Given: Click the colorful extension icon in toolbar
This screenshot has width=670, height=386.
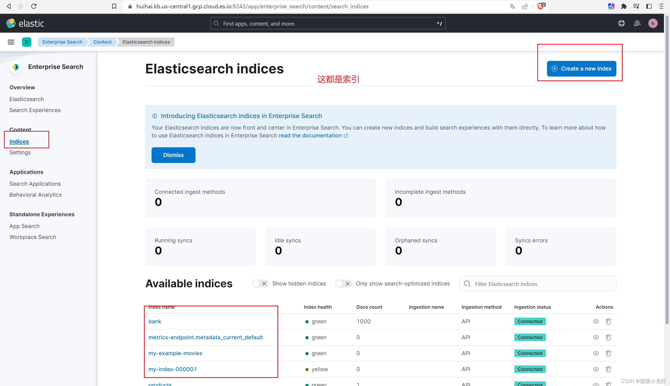Looking at the screenshot, I should click(611, 6).
